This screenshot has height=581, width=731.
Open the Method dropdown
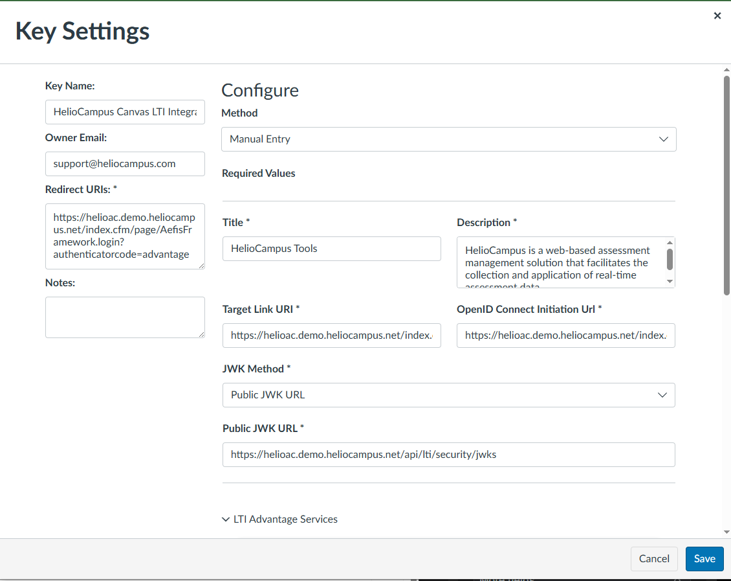[448, 139]
